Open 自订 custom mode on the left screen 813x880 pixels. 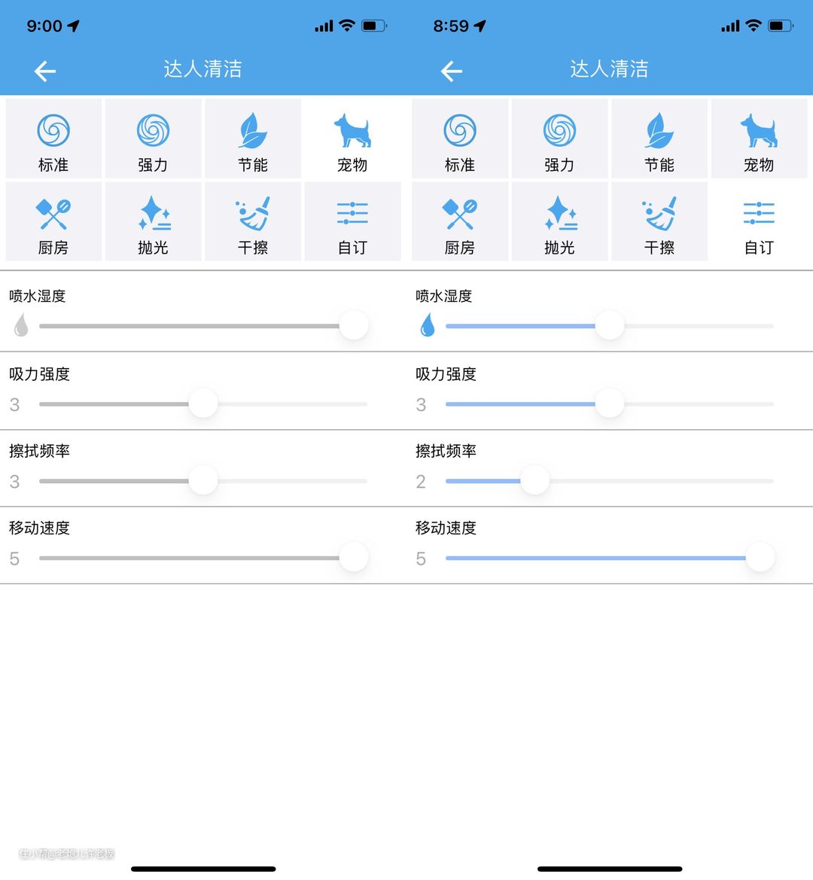coord(352,222)
